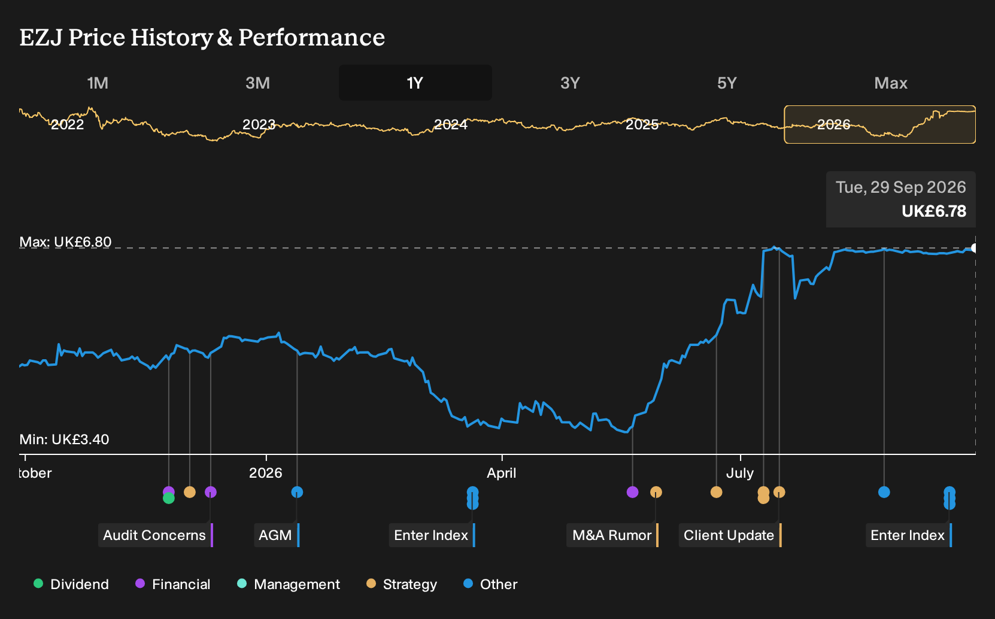
Task: Choose the 1Y time range
Action: [x=415, y=83]
